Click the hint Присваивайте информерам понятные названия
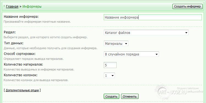Screen dimensions: 206x103 pyautogui.click(x=37, y=22)
